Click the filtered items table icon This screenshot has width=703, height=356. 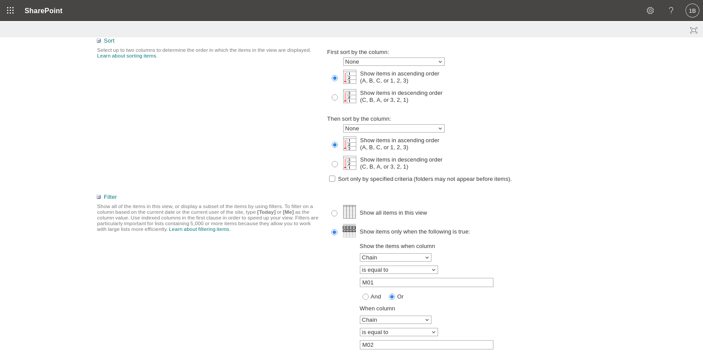(x=349, y=230)
